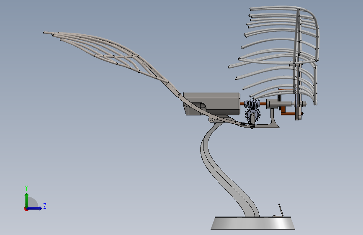Select the gray cylindrical sleeve on the shaft
Image resolution: width=363 pixels, height=235 pixels.
click(278, 104)
